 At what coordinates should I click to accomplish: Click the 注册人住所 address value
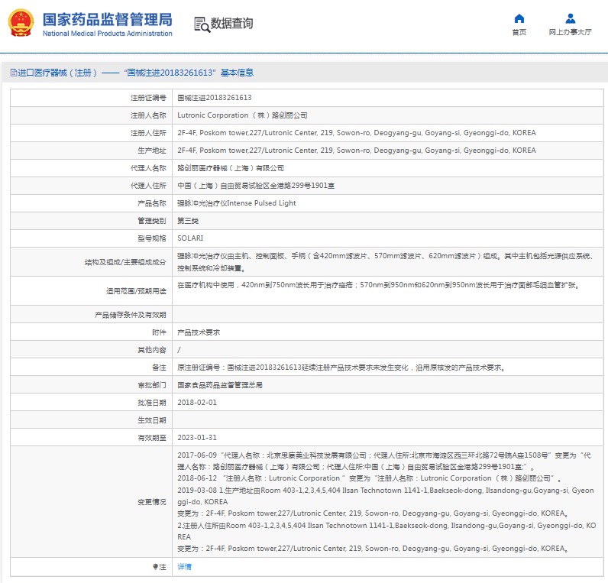tap(357, 133)
